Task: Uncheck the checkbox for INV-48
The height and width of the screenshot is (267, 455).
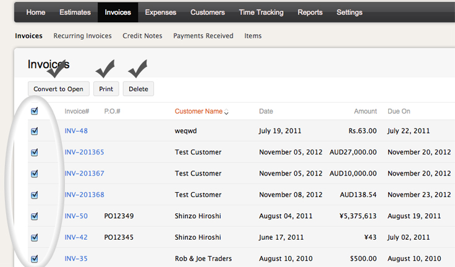Action: click(x=34, y=131)
